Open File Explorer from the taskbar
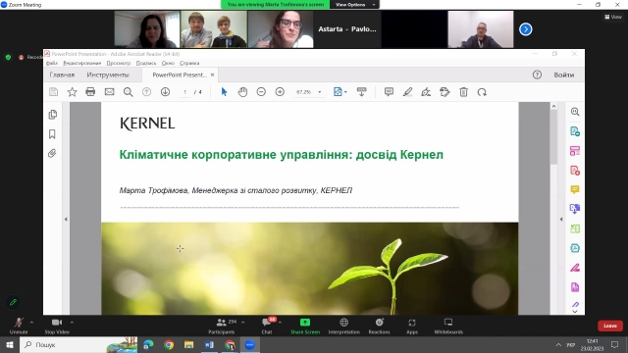The height and width of the screenshot is (353, 628). click(x=188, y=344)
